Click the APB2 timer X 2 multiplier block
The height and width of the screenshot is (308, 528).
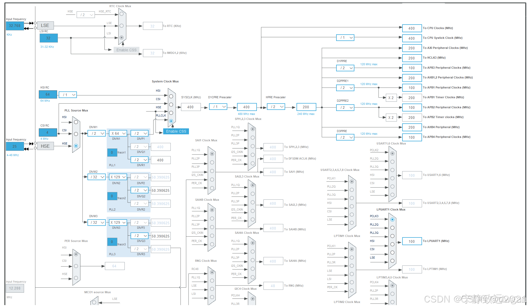[391, 118]
